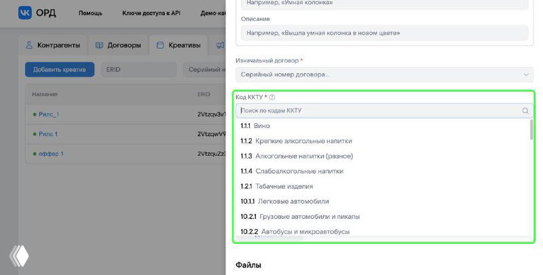Click the ККТУ list scrollbar
Screen dimensions: 543x275
click(531, 130)
